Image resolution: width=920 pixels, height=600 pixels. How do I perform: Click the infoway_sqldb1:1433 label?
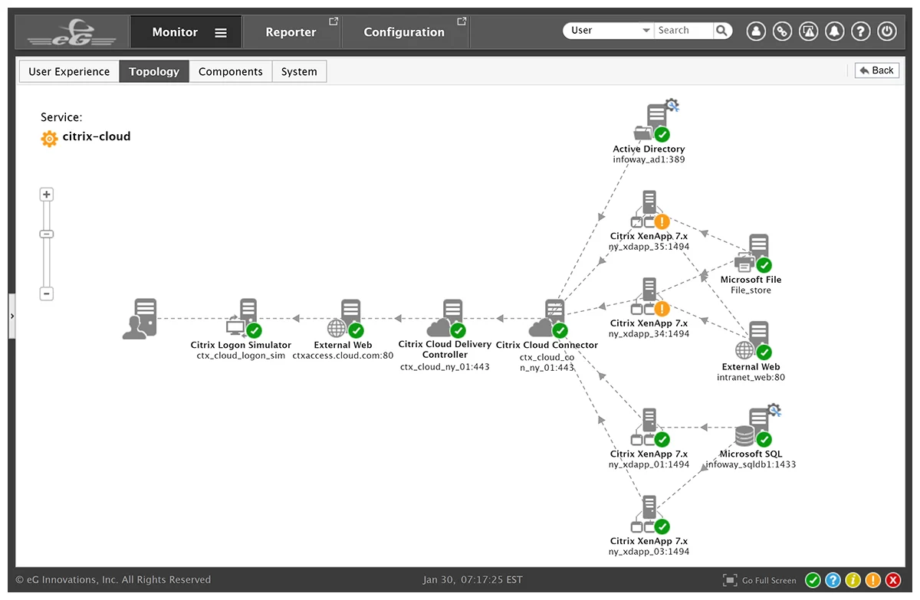(751, 464)
